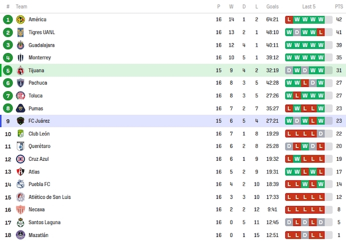Open the FC Juárez team link
This screenshot has width=346, height=241.
click(x=39, y=121)
